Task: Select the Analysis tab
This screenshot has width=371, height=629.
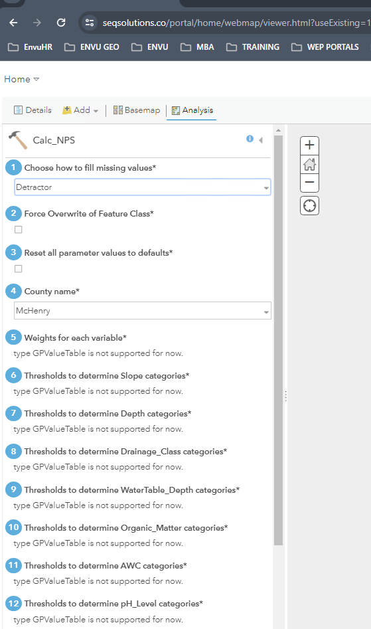Action: [x=192, y=110]
